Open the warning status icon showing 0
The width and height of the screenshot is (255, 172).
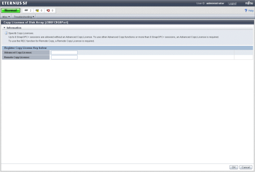pos(39,10)
